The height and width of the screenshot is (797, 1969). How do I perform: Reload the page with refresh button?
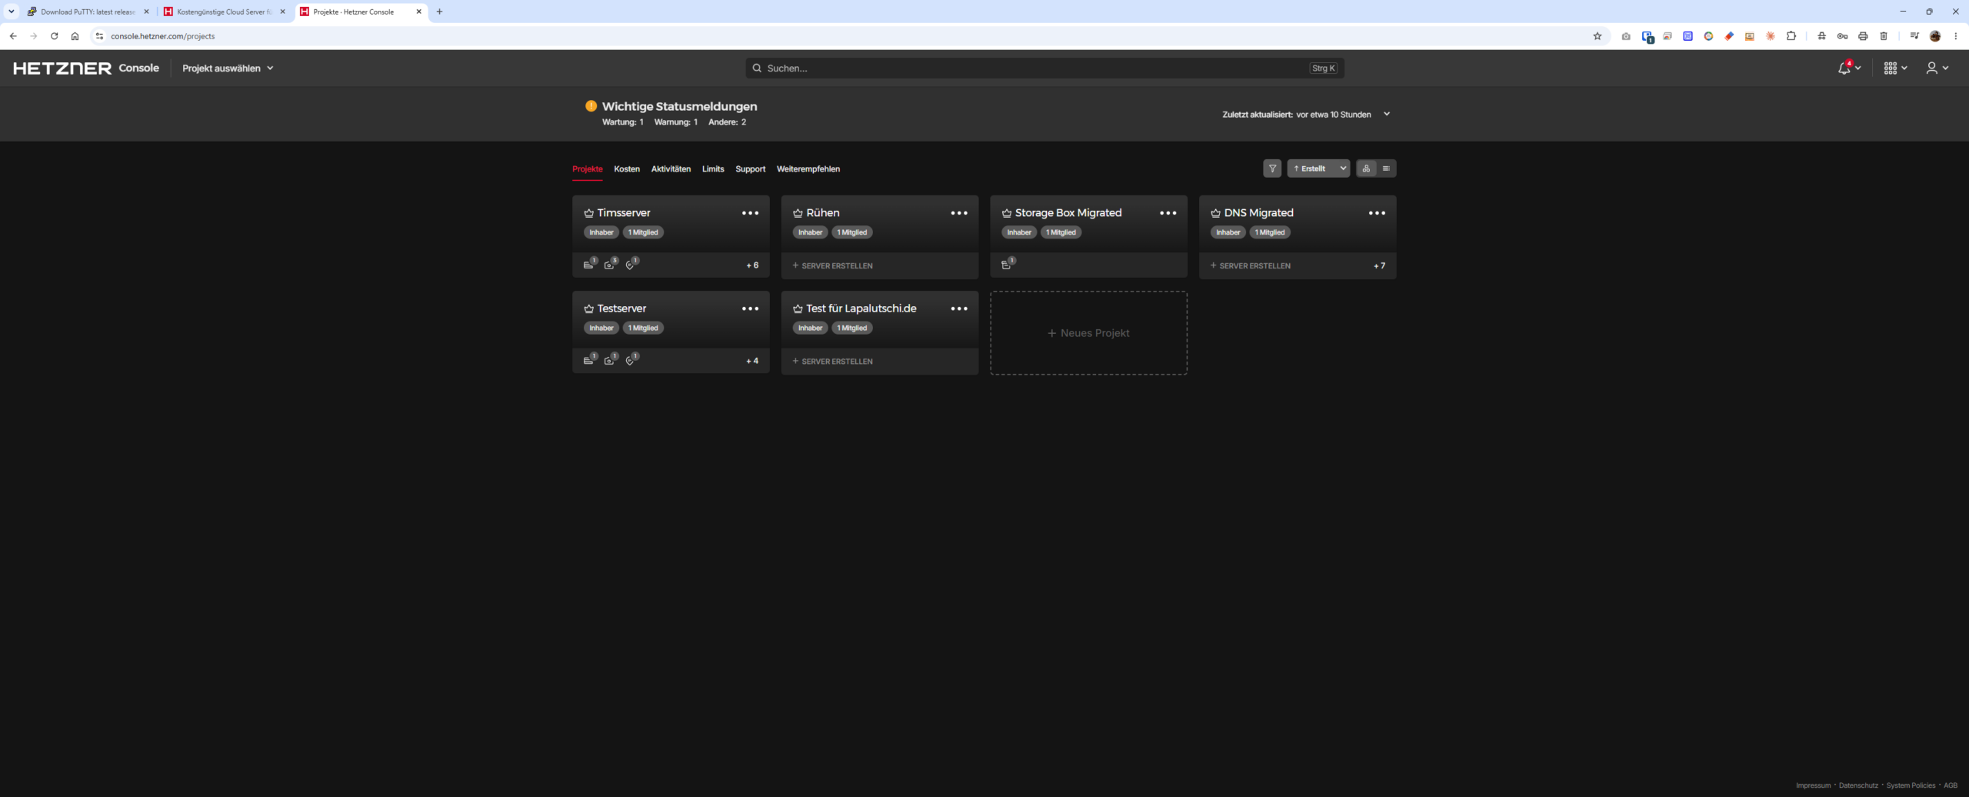point(54,36)
